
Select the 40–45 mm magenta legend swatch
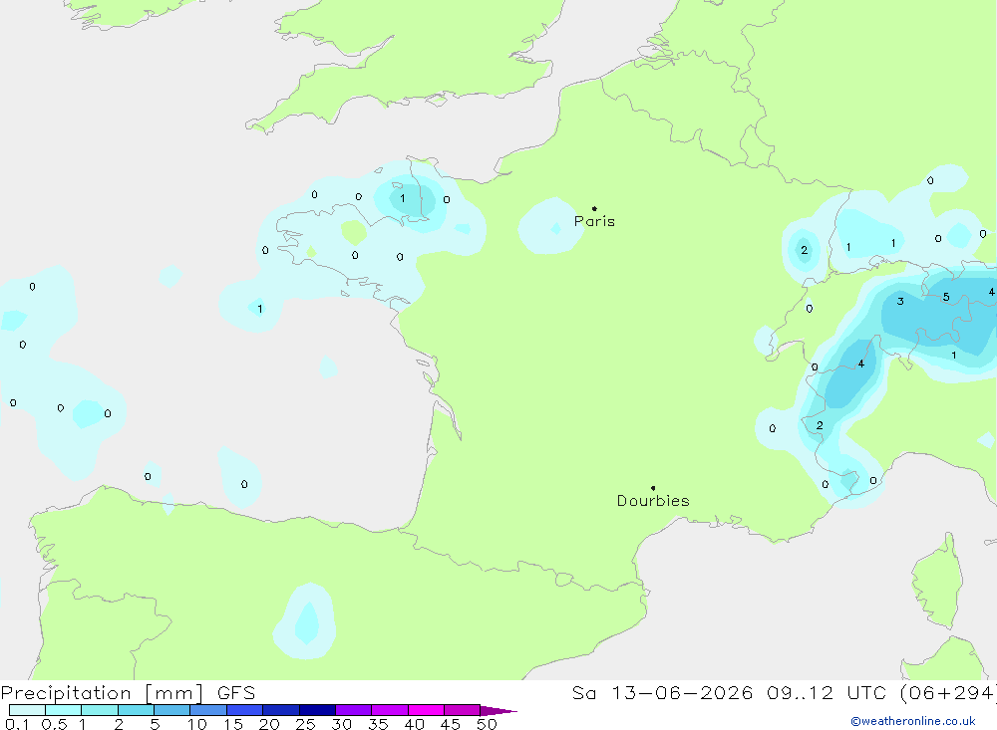click(426, 710)
